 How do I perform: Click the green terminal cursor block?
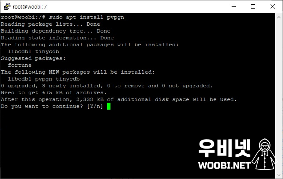point(109,106)
